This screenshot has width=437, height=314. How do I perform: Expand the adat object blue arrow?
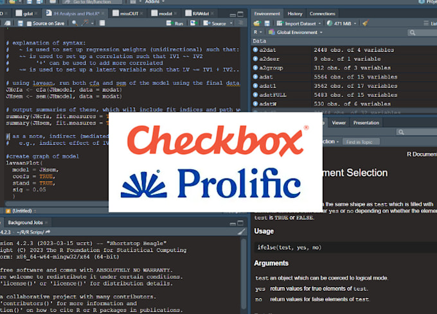(x=255, y=76)
